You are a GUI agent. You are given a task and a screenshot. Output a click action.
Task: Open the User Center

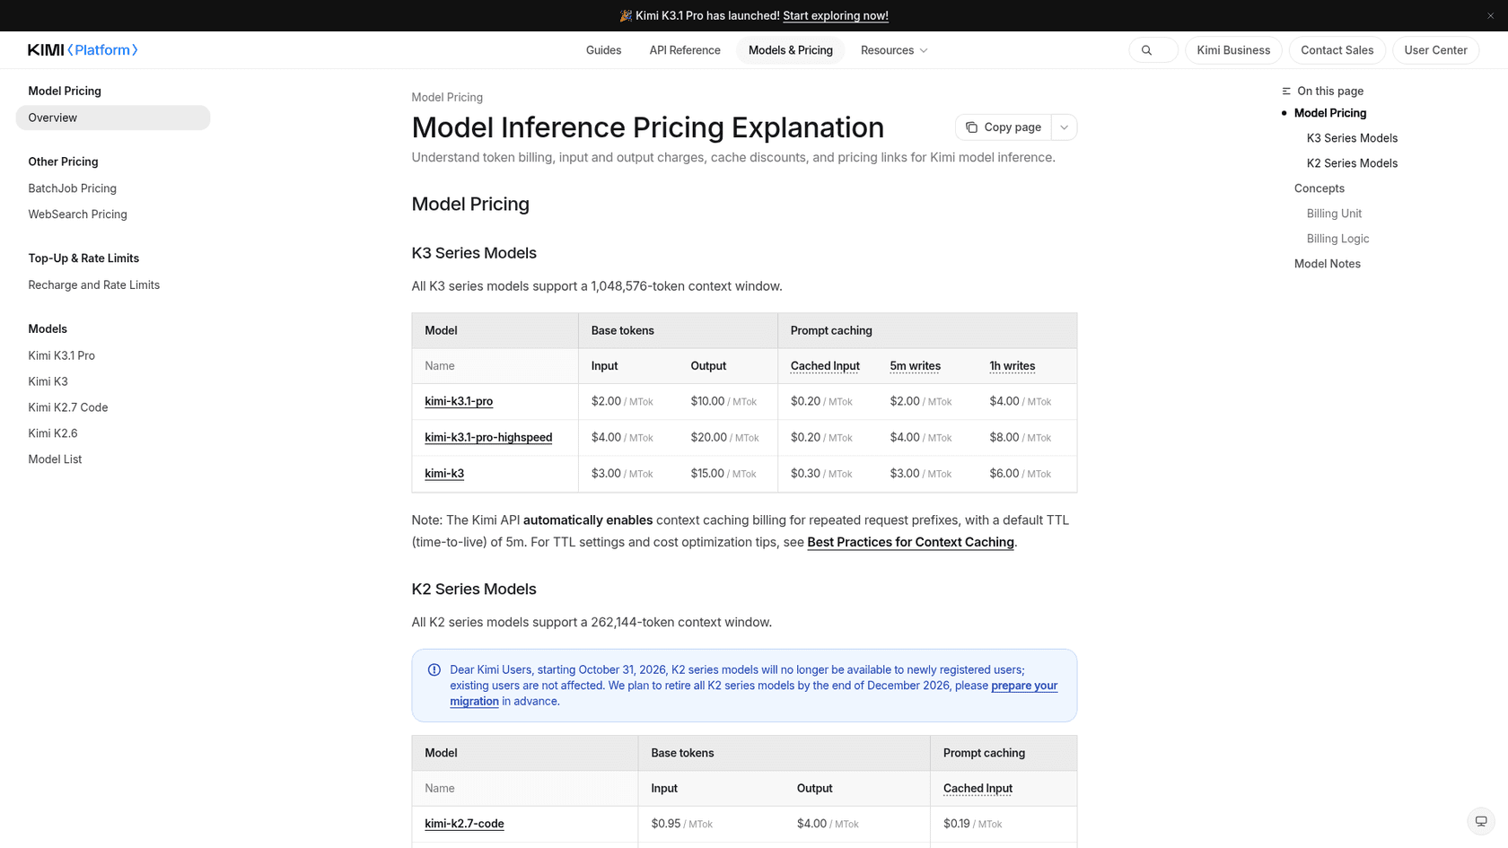coord(1435,50)
